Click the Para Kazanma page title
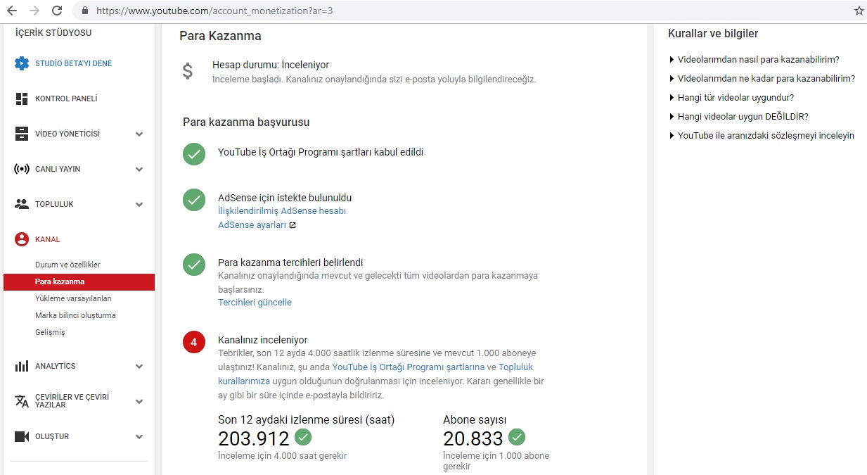The image size is (867, 475). click(x=220, y=36)
